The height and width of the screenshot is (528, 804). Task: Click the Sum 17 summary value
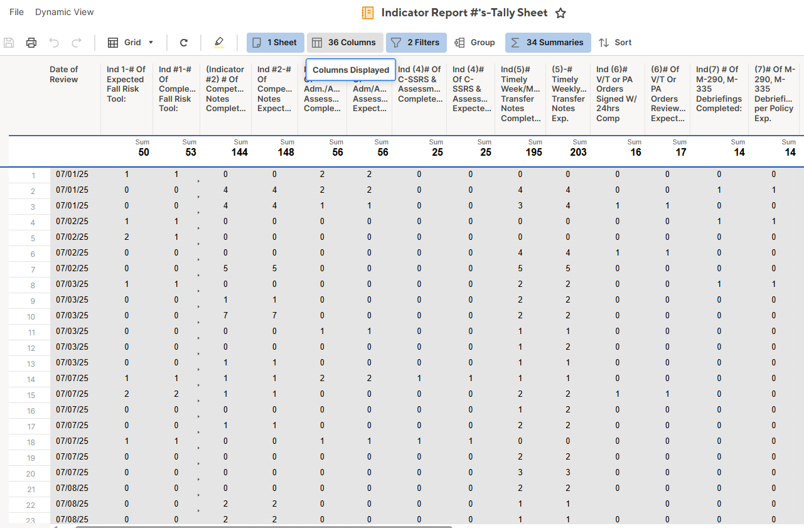pos(681,152)
